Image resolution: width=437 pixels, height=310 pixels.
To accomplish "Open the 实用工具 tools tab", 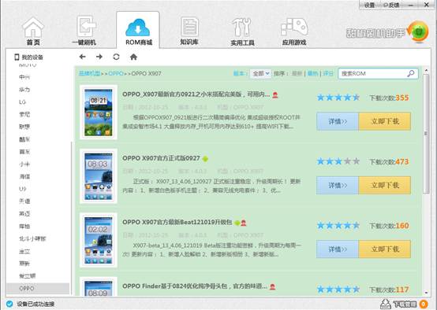I will tap(242, 31).
